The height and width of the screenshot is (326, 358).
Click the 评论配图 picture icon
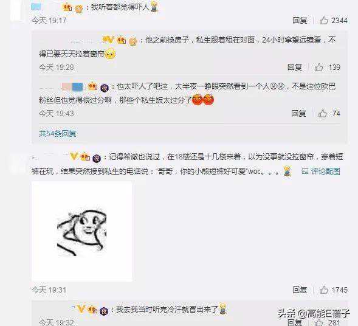pos(305,171)
